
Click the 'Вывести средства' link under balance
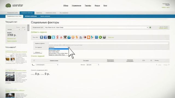[x=12, y=41]
